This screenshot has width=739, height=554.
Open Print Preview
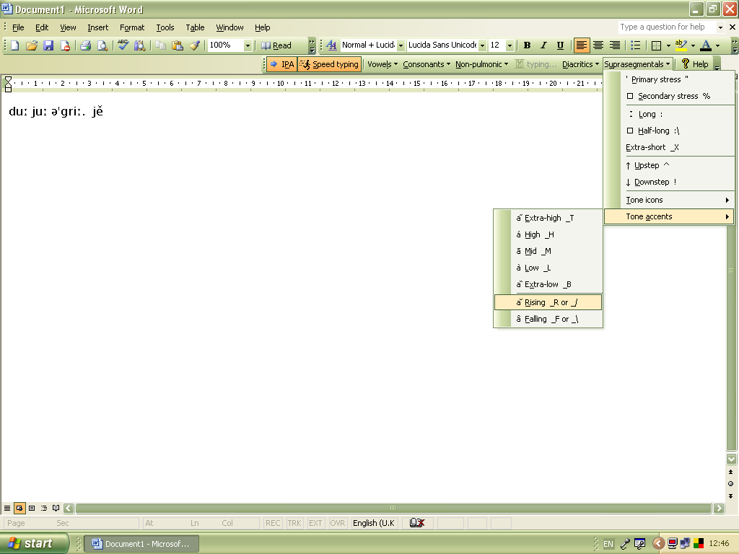[x=102, y=45]
